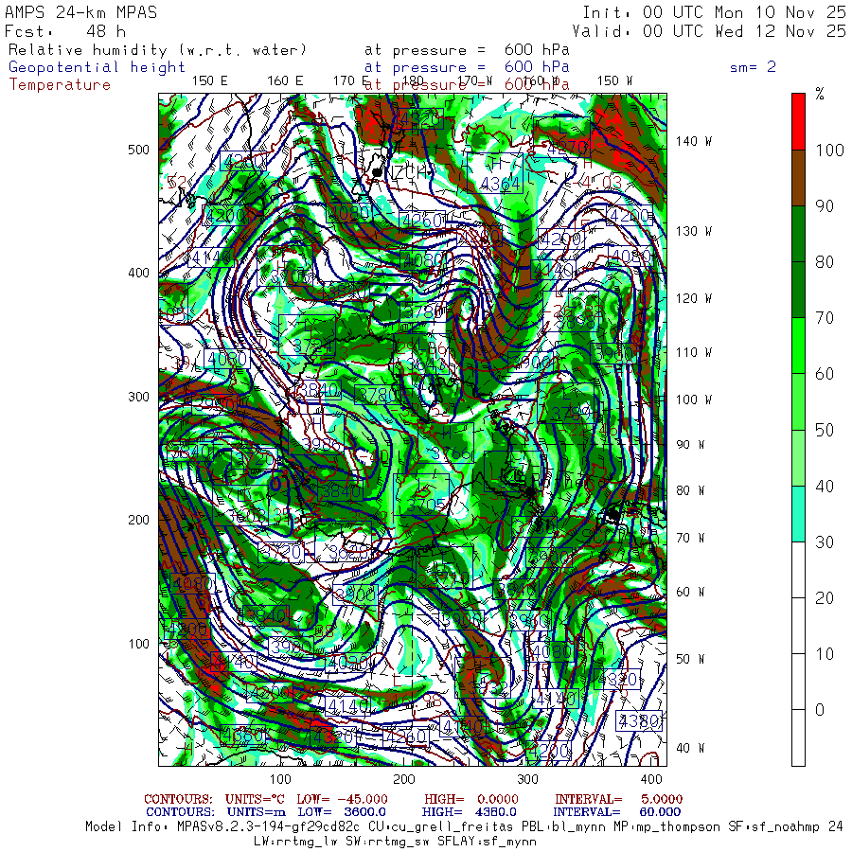Select the brown 90–100% colorbar segment
Viewport: 852px width, 852px height.
(798, 178)
